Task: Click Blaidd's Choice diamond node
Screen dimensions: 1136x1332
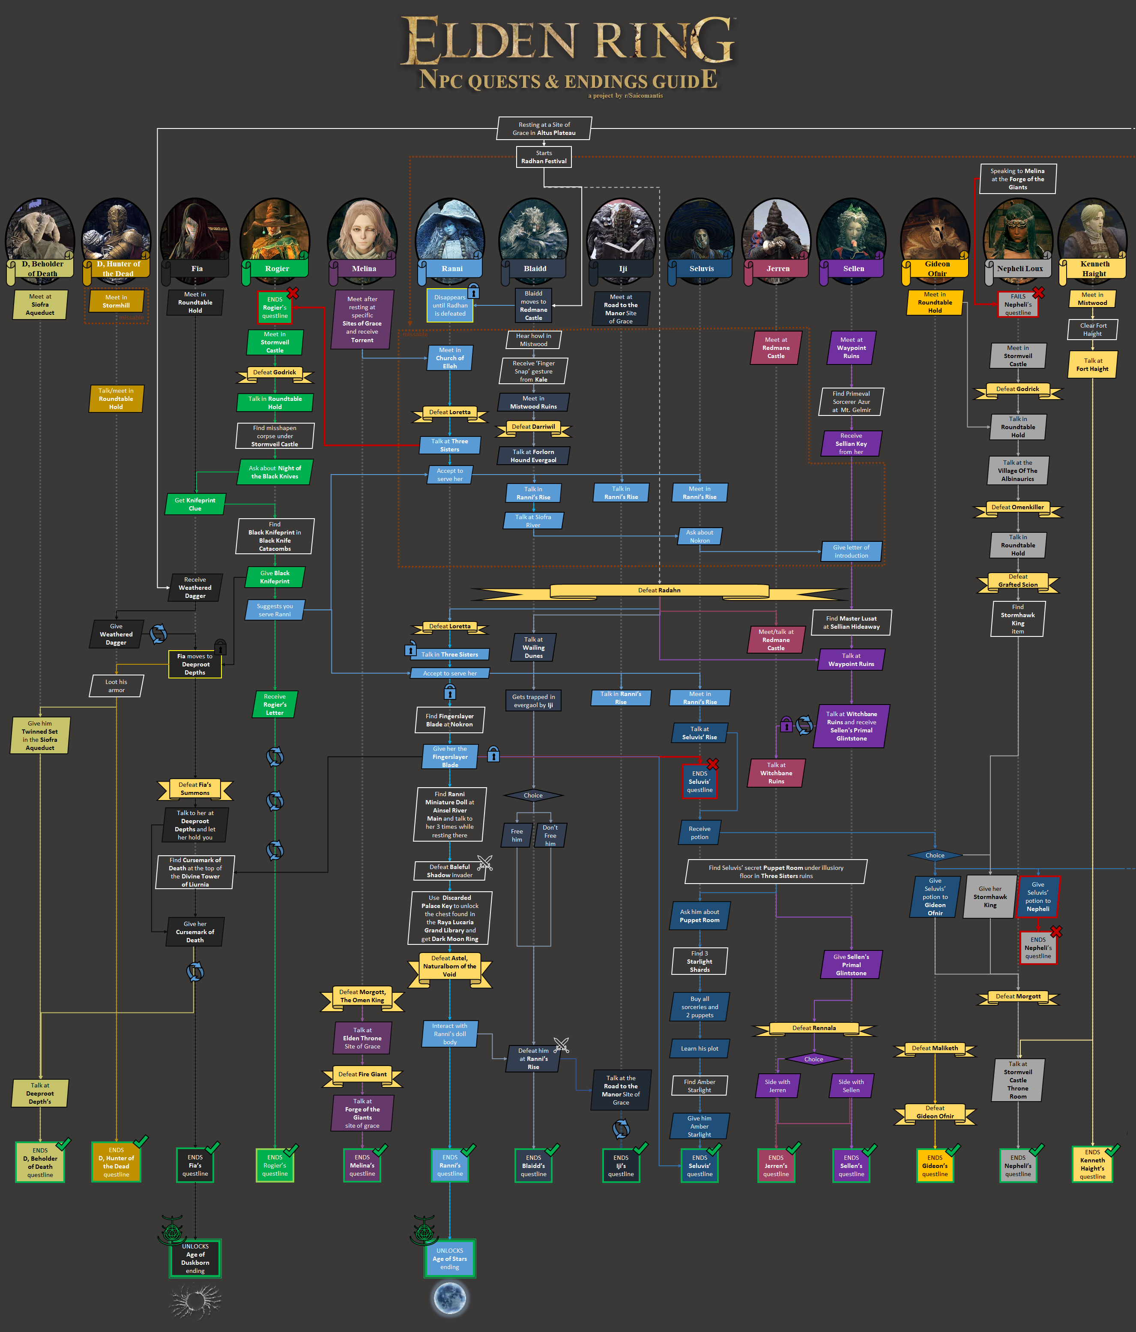Action: coord(533,795)
